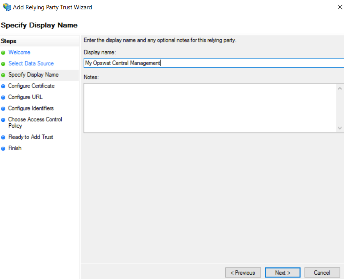The width and height of the screenshot is (344, 279).
Task: Click Notes scrollbar up arrow
Action: [340, 88]
